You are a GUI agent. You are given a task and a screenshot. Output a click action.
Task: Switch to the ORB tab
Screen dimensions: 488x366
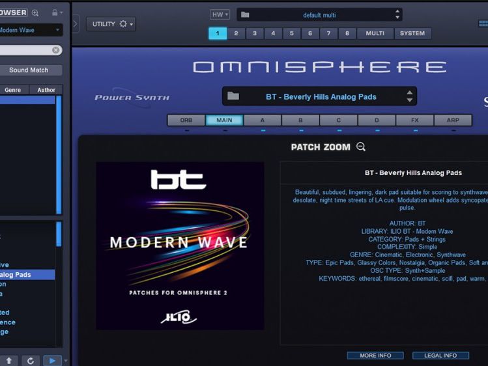pyautogui.click(x=186, y=120)
